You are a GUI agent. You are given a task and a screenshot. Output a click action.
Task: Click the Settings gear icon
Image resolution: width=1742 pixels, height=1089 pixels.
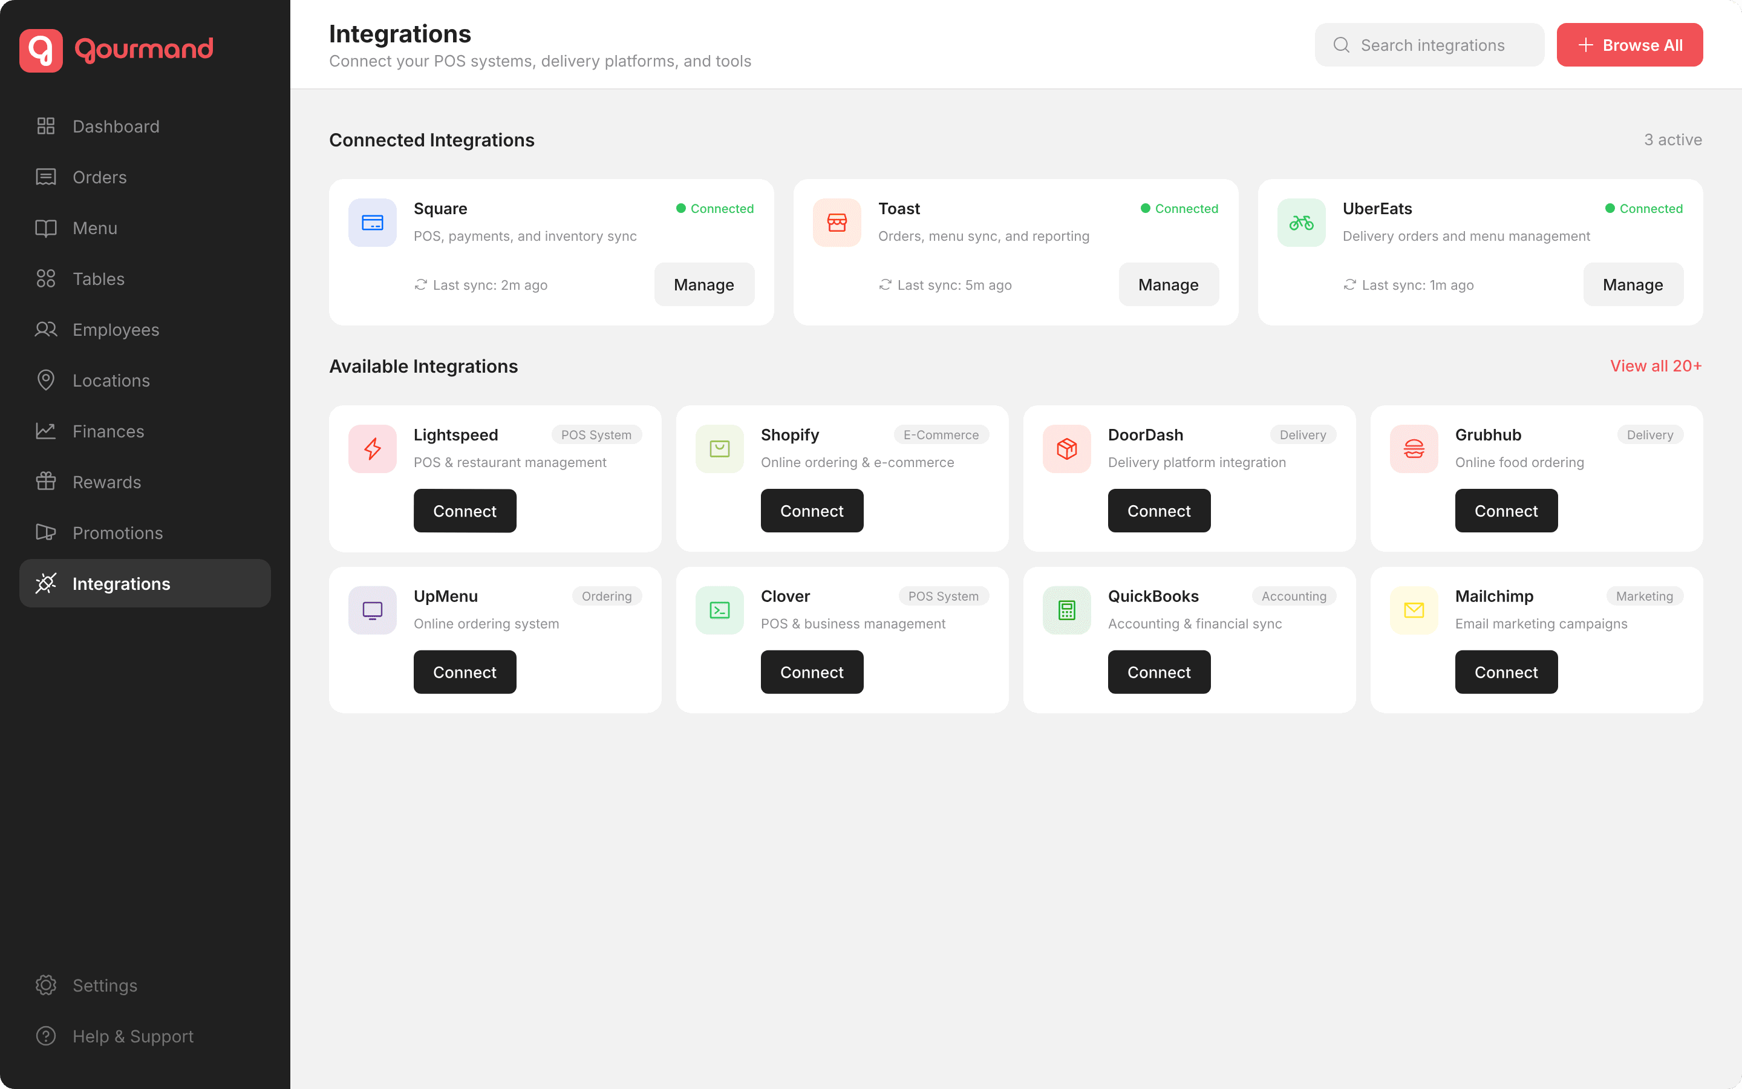[x=46, y=986]
